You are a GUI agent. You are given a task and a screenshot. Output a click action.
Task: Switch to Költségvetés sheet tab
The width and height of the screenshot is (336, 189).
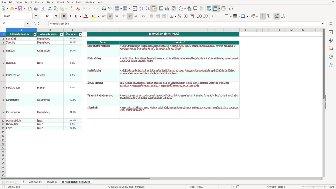35,182
